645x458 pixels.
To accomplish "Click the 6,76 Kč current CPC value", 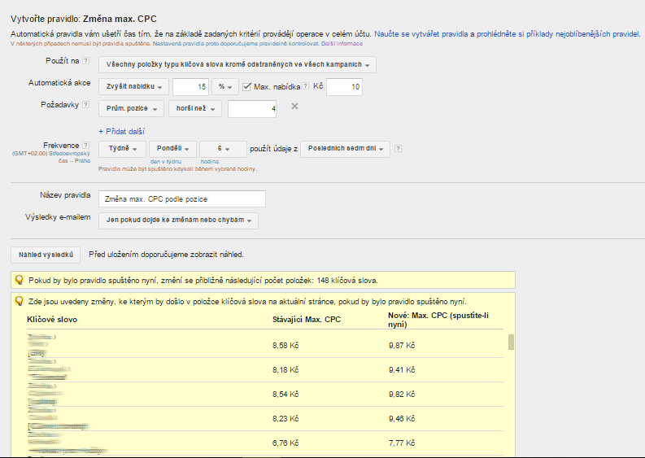I will point(285,443).
